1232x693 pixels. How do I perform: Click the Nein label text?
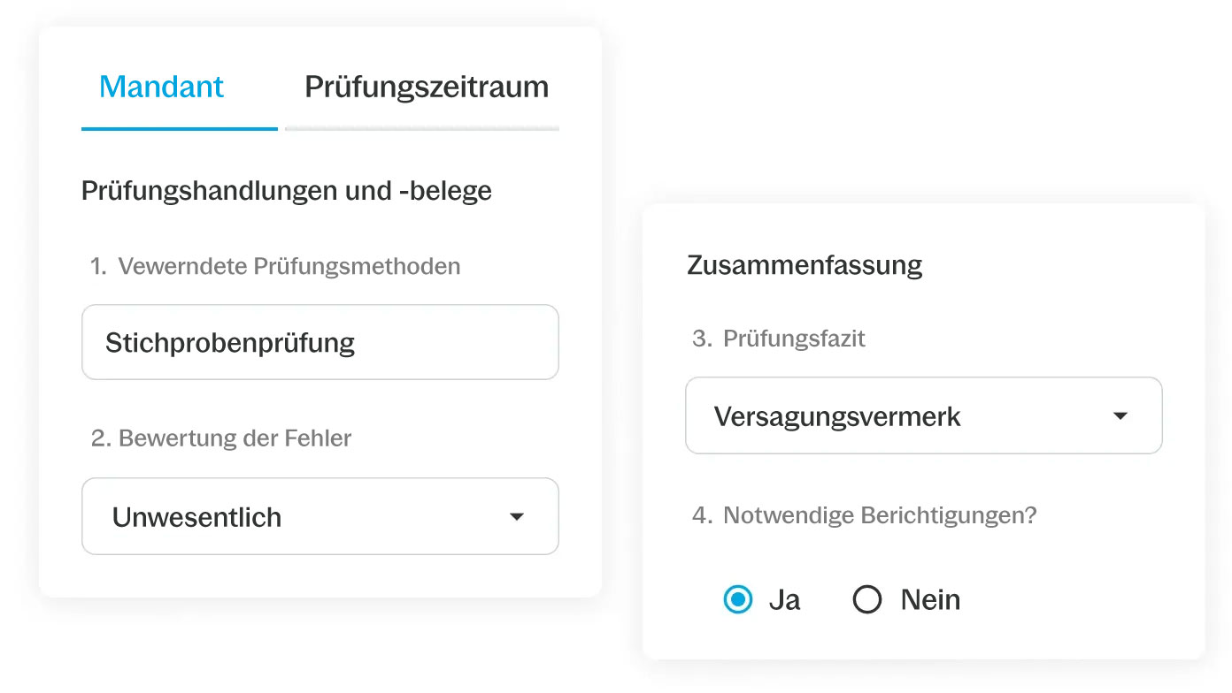(x=930, y=600)
